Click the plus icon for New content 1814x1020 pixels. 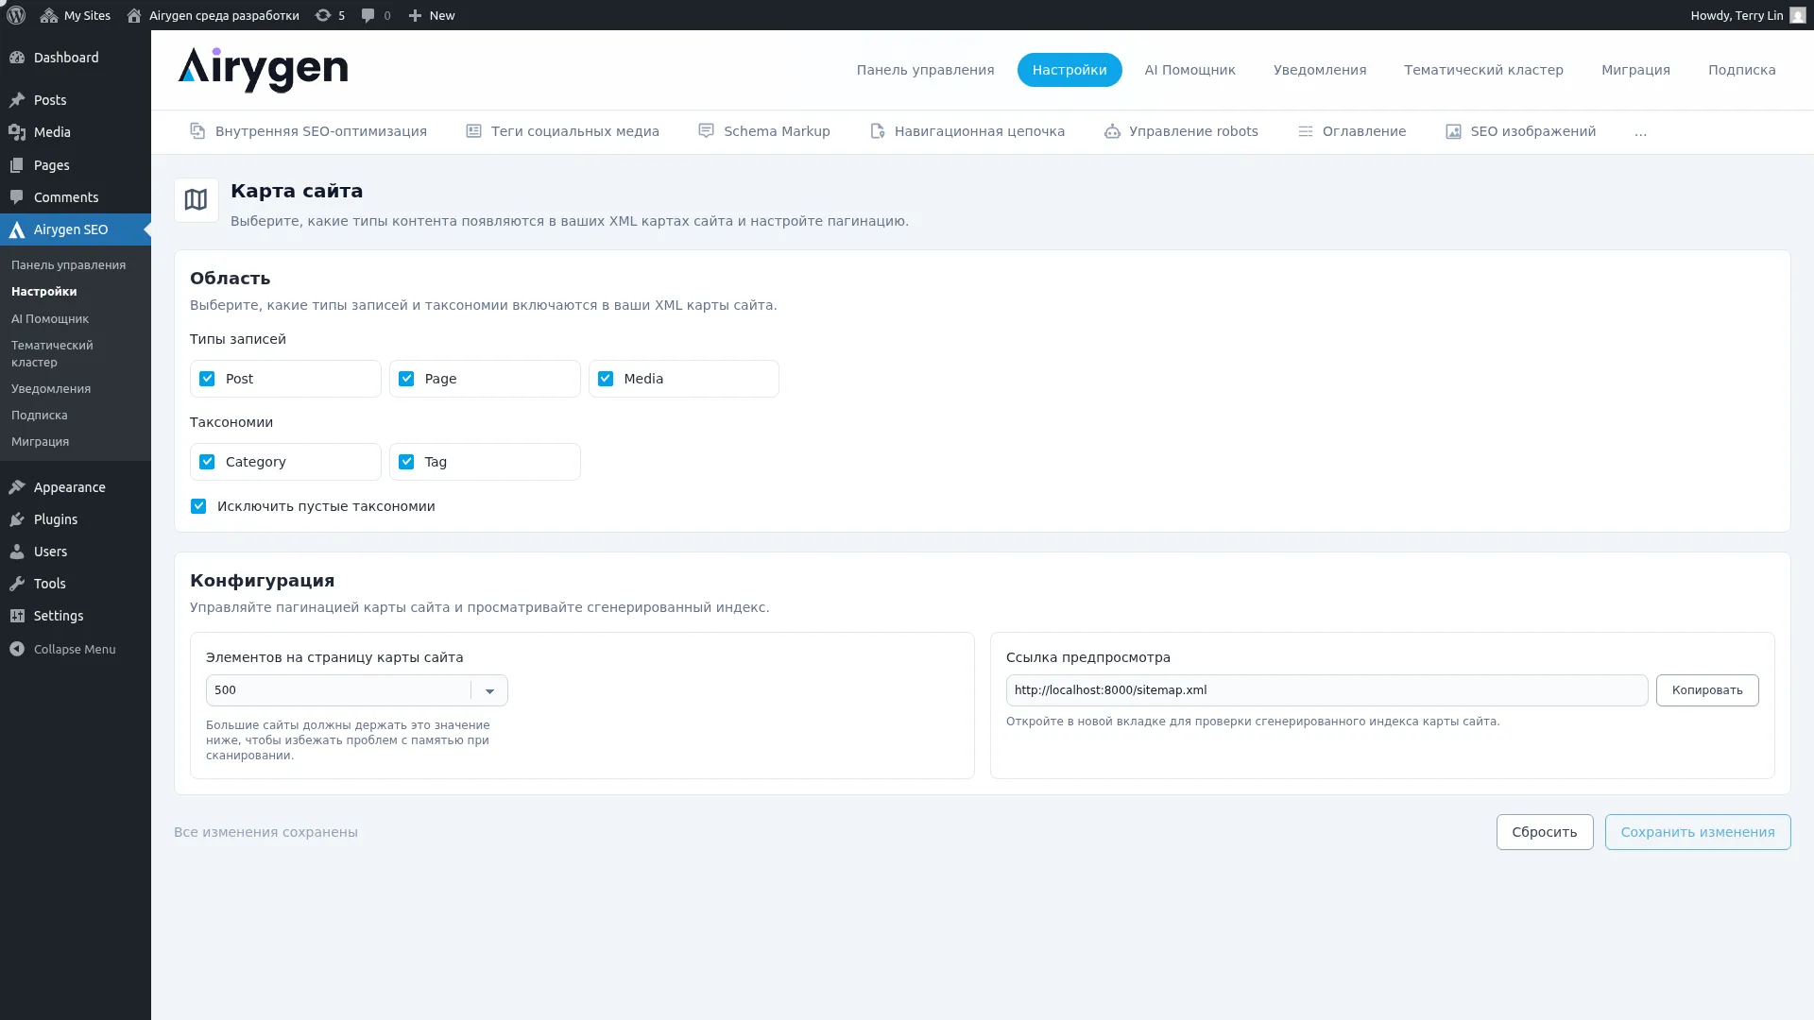point(415,15)
